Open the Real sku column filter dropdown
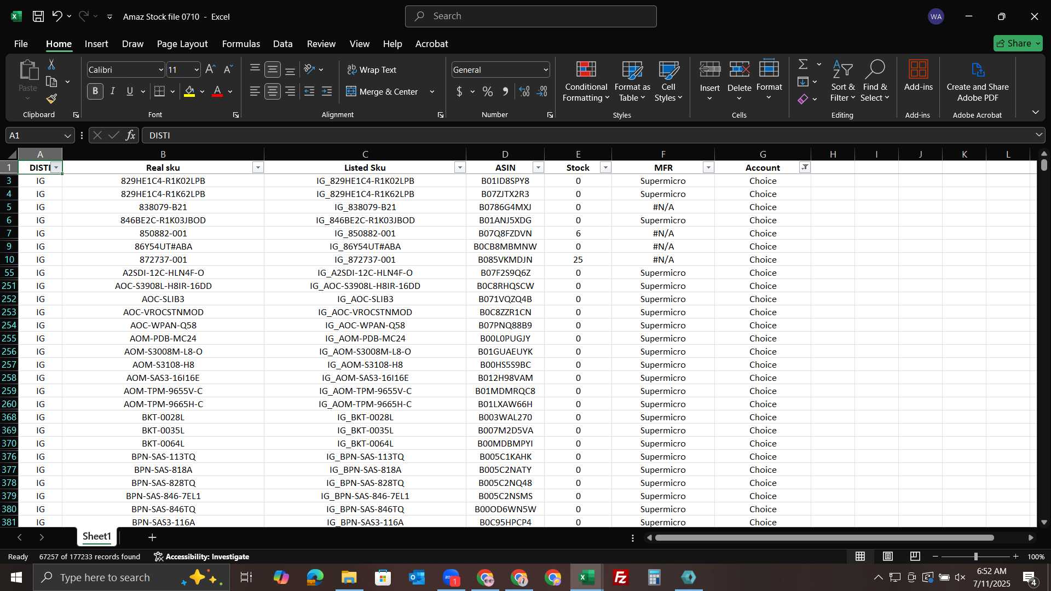The height and width of the screenshot is (591, 1051). 258,167
